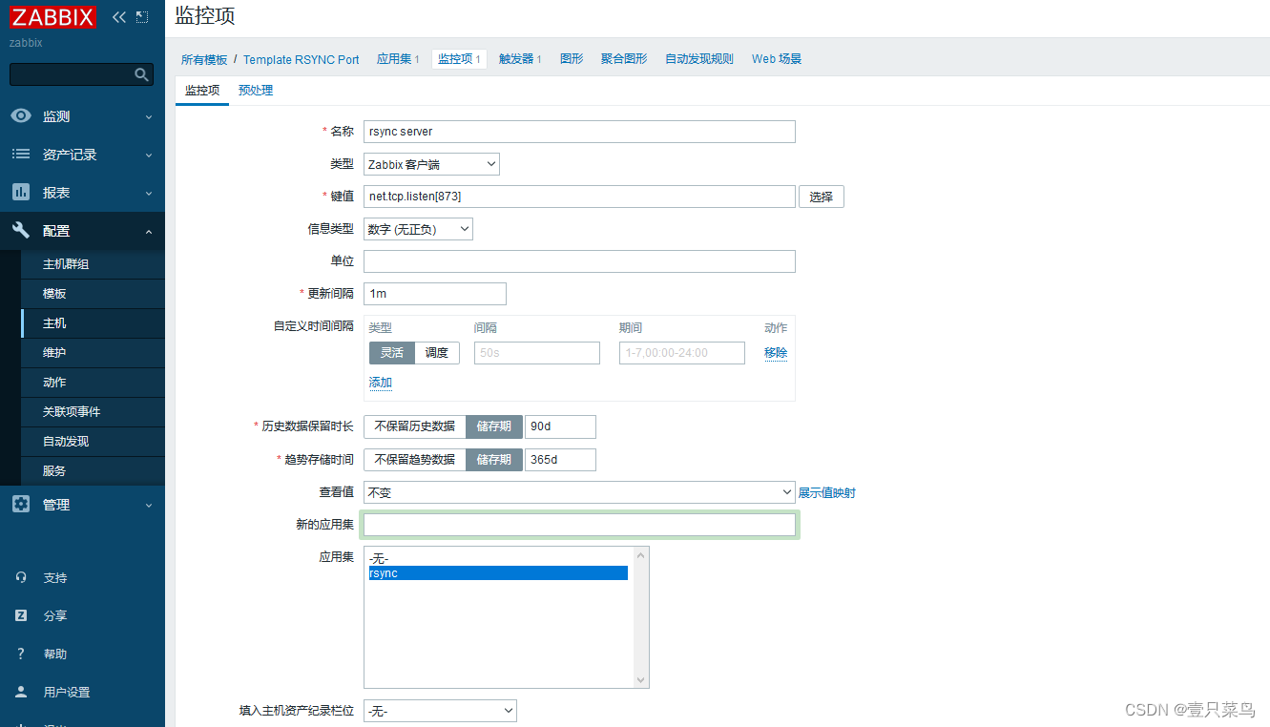Click the 更新间隔 field with 1m
1270x727 pixels.
tap(435, 294)
